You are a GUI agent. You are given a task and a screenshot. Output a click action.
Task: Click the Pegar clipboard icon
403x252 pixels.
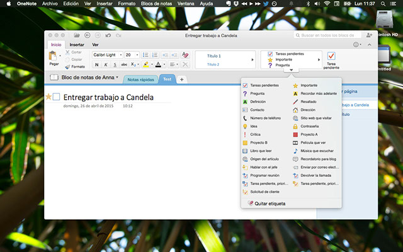click(54, 57)
